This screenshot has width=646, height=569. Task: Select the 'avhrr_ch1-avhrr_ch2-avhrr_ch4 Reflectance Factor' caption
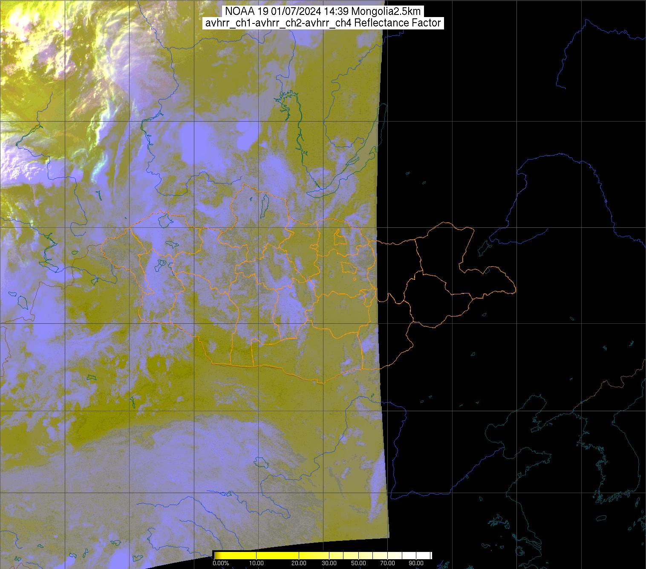323,23
